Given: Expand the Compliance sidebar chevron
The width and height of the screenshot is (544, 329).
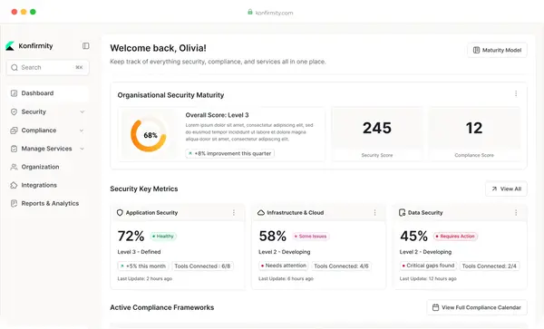Looking at the screenshot, I should tap(82, 131).
